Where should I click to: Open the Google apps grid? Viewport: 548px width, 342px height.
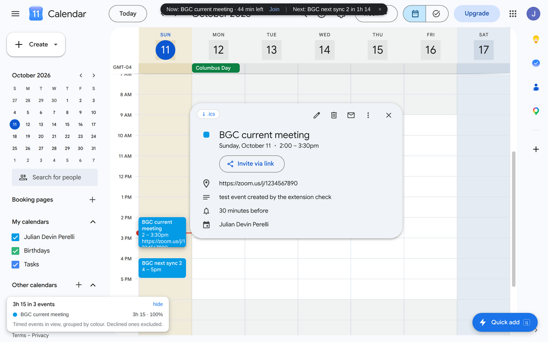point(513,14)
